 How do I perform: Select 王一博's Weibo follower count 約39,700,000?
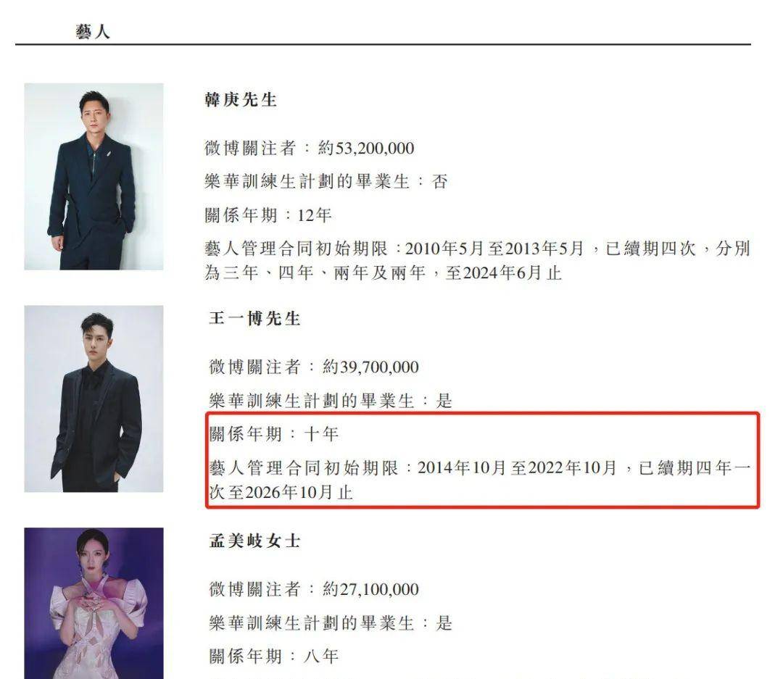click(370, 367)
